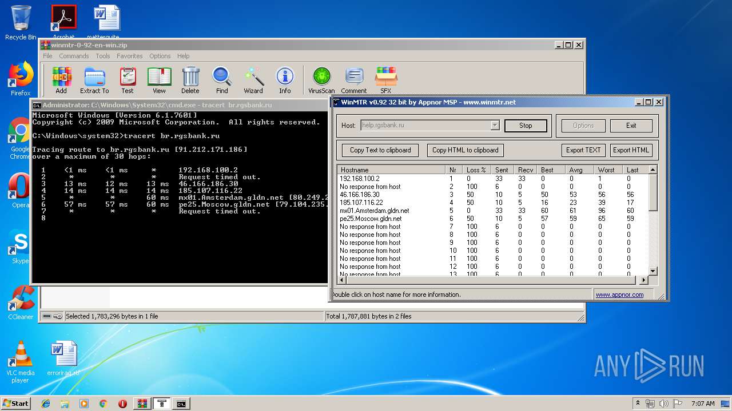Sort WinMTR list by Hostname column
The image size is (732, 411).
[x=391, y=170]
